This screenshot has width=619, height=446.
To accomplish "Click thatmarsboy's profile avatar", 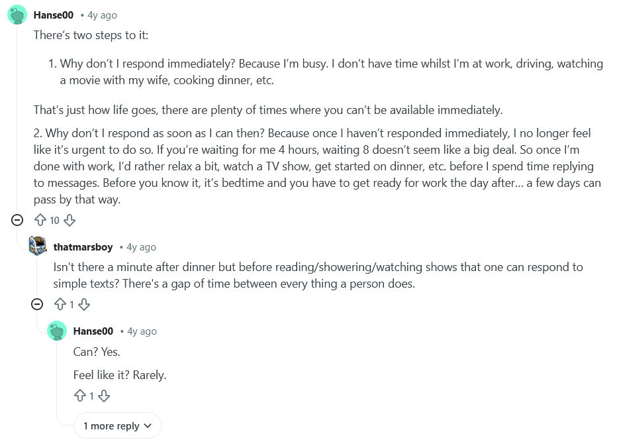I will (x=38, y=247).
